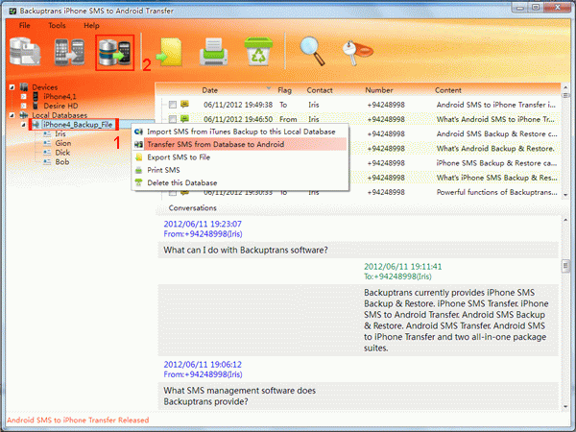Click the conversations scrollbar thumb
The height and width of the screenshot is (432, 576).
point(565,266)
